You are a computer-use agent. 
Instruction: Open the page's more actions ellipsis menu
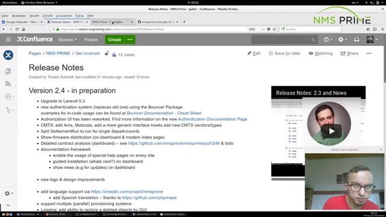coord(369,54)
